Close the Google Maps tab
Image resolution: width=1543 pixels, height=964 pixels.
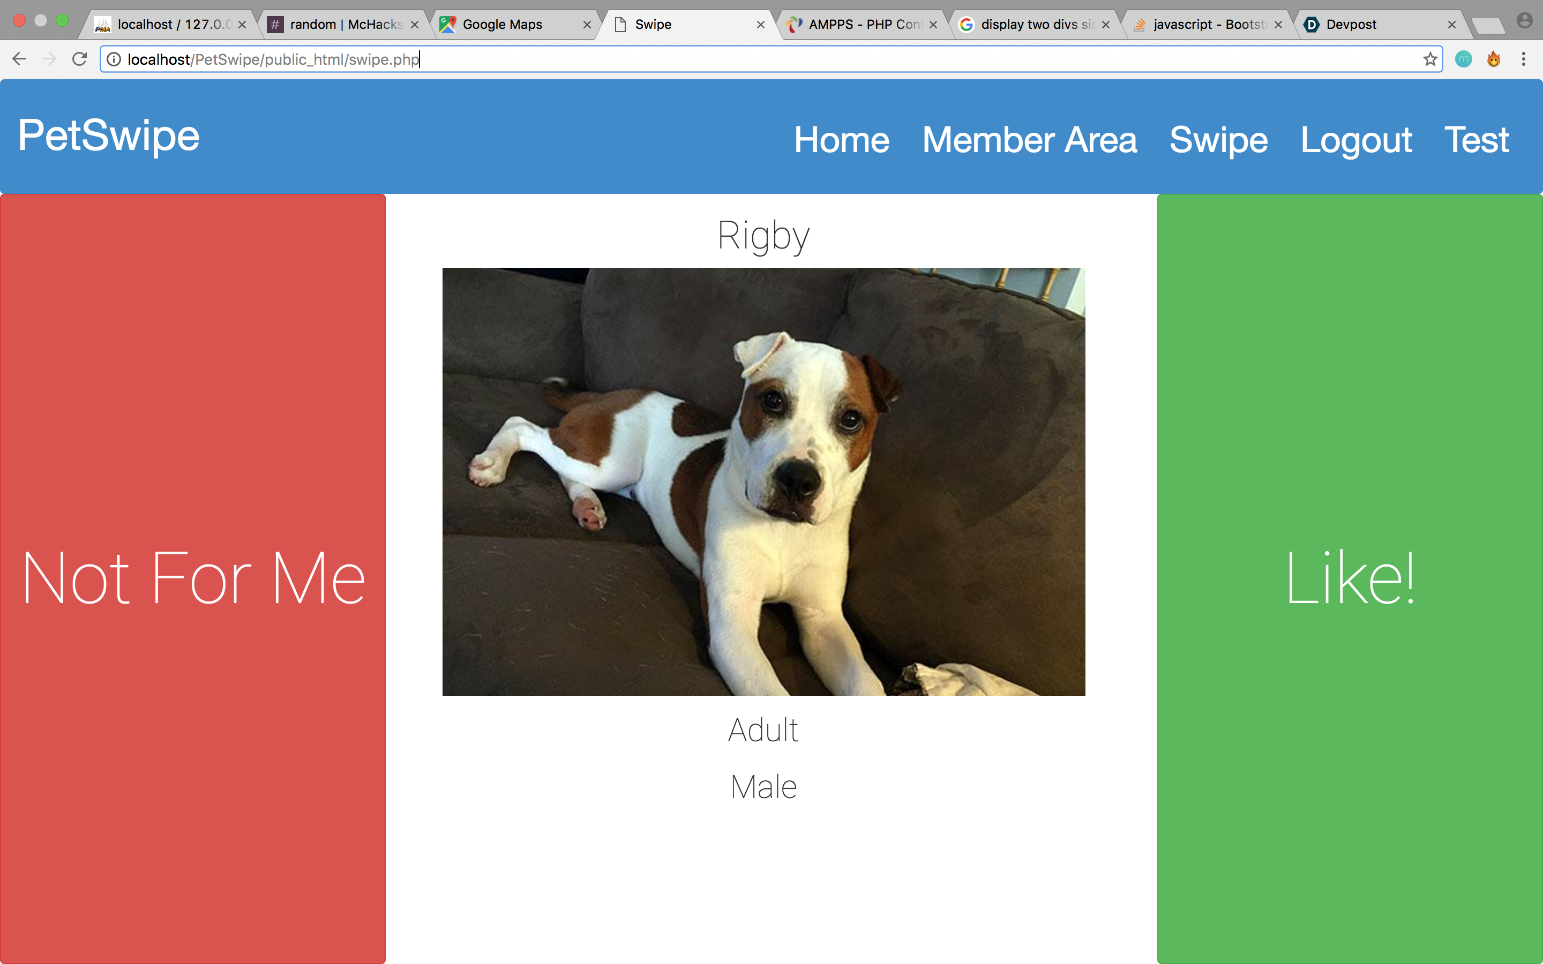coord(587,25)
